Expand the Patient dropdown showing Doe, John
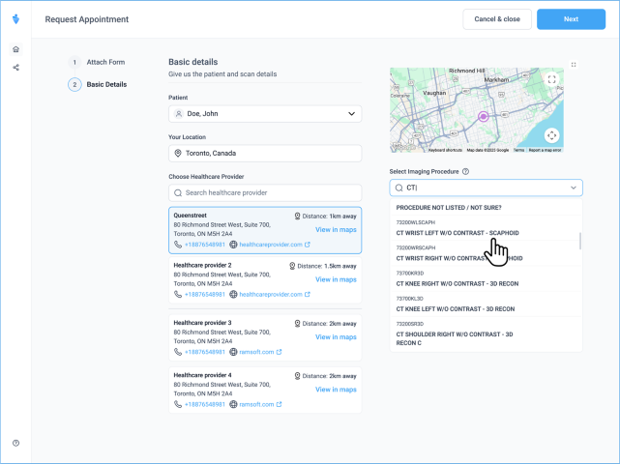The image size is (620, 464). 351,114
